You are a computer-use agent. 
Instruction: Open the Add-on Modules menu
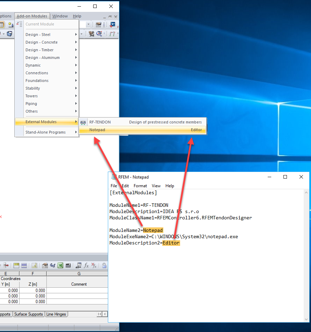click(x=32, y=16)
